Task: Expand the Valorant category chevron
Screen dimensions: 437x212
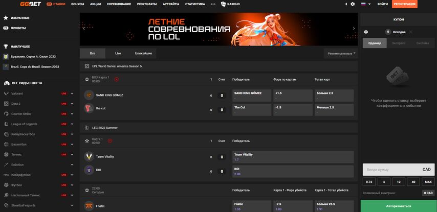Action: tap(72, 93)
